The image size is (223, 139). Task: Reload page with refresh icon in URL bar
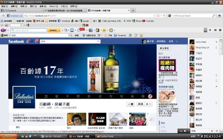pyautogui.click(x=164, y=16)
